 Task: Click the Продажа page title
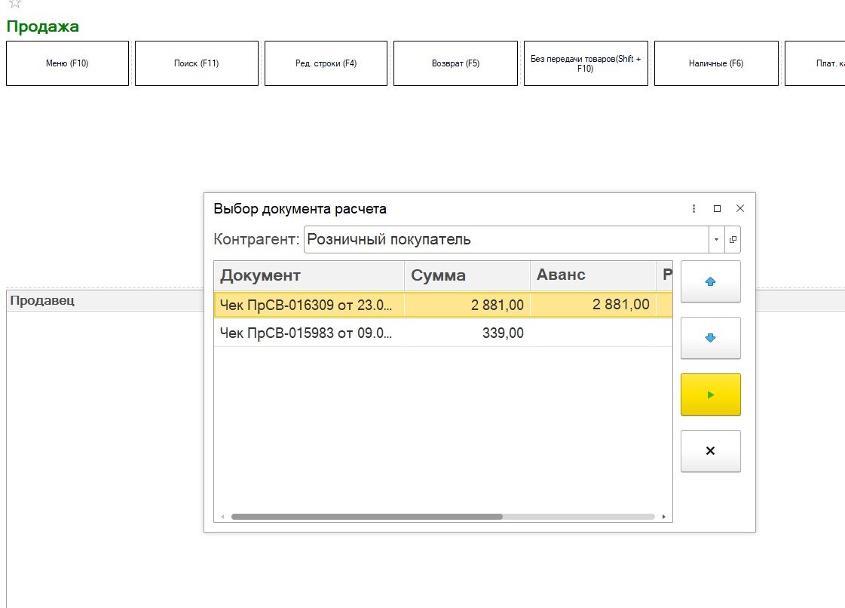(x=42, y=26)
